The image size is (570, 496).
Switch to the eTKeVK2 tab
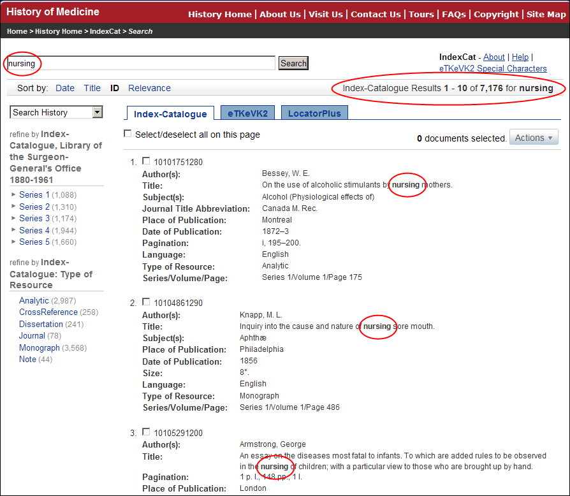pos(247,113)
